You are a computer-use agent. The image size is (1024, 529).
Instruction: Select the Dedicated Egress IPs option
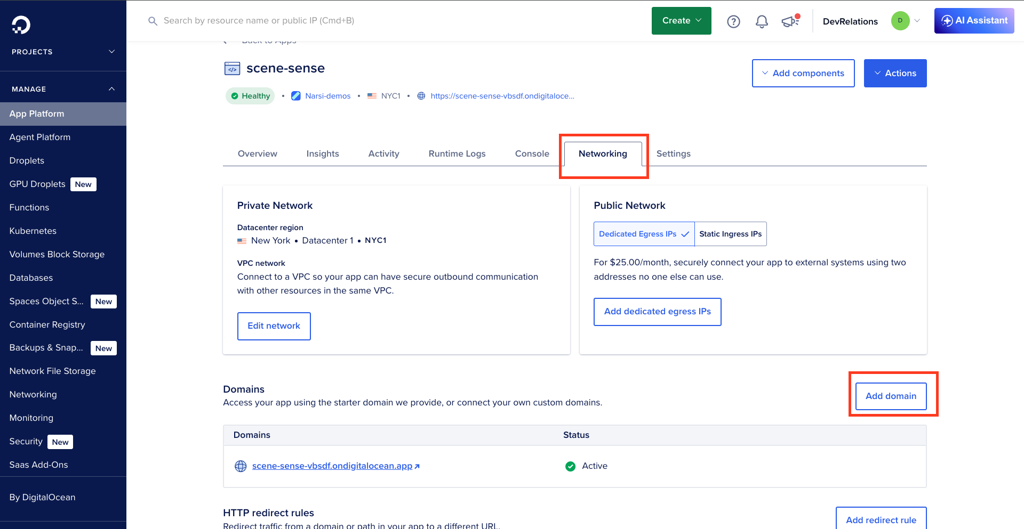pos(644,234)
